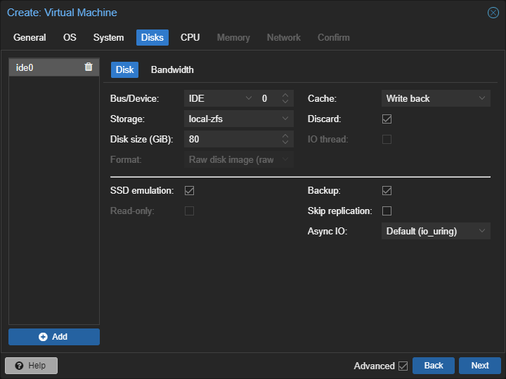506x379 pixels.
Task: Toggle the IO thread checkbox
Action: [x=387, y=139]
